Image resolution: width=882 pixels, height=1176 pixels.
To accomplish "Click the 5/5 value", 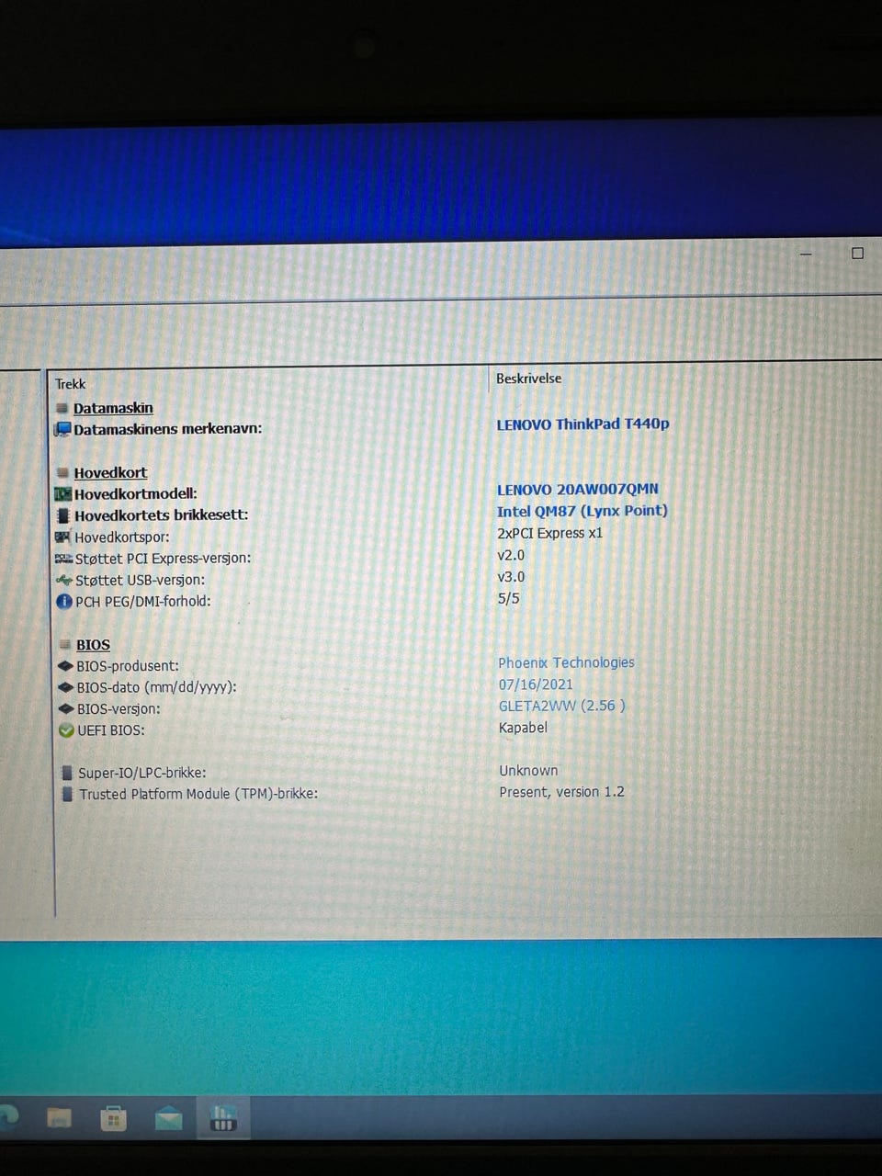I will tap(508, 598).
